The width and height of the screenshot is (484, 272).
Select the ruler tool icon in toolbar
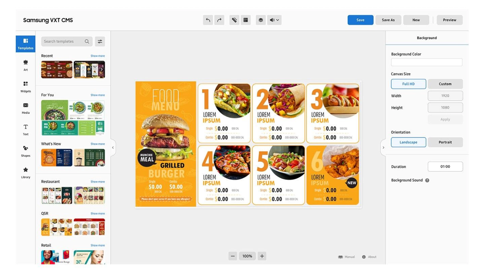pos(234,20)
